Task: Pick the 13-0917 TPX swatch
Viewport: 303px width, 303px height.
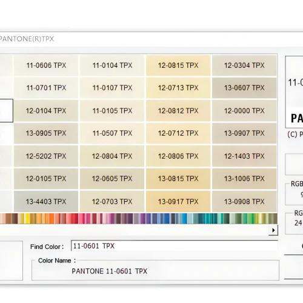Action: [x=178, y=202]
